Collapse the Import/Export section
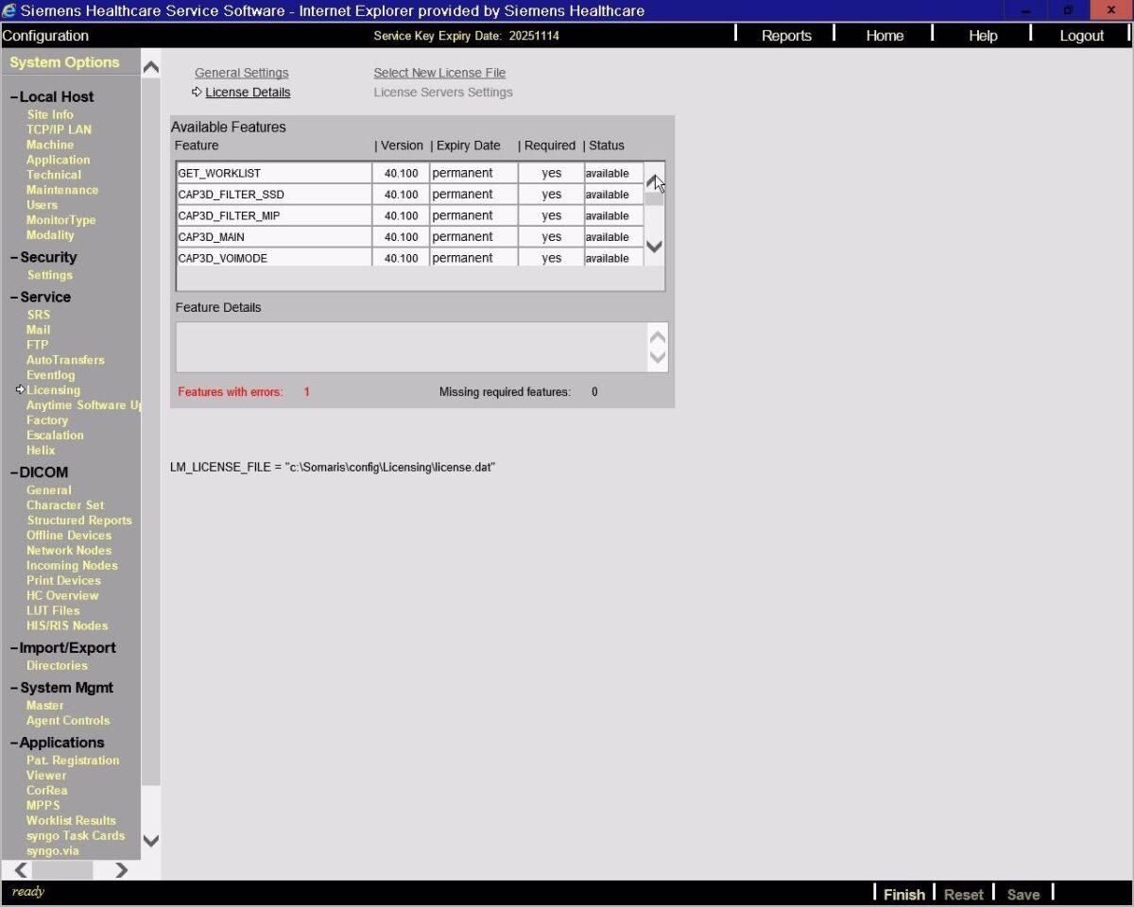The width and height of the screenshot is (1134, 907). tap(14, 648)
